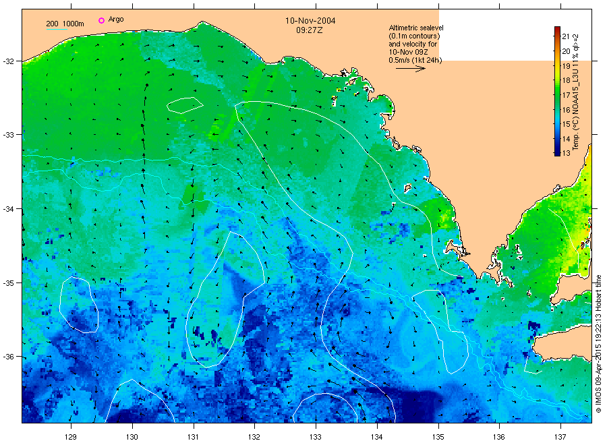This screenshot has width=607, height=445.
Task: Click the 129 longitude axis label
Action: click(71, 437)
